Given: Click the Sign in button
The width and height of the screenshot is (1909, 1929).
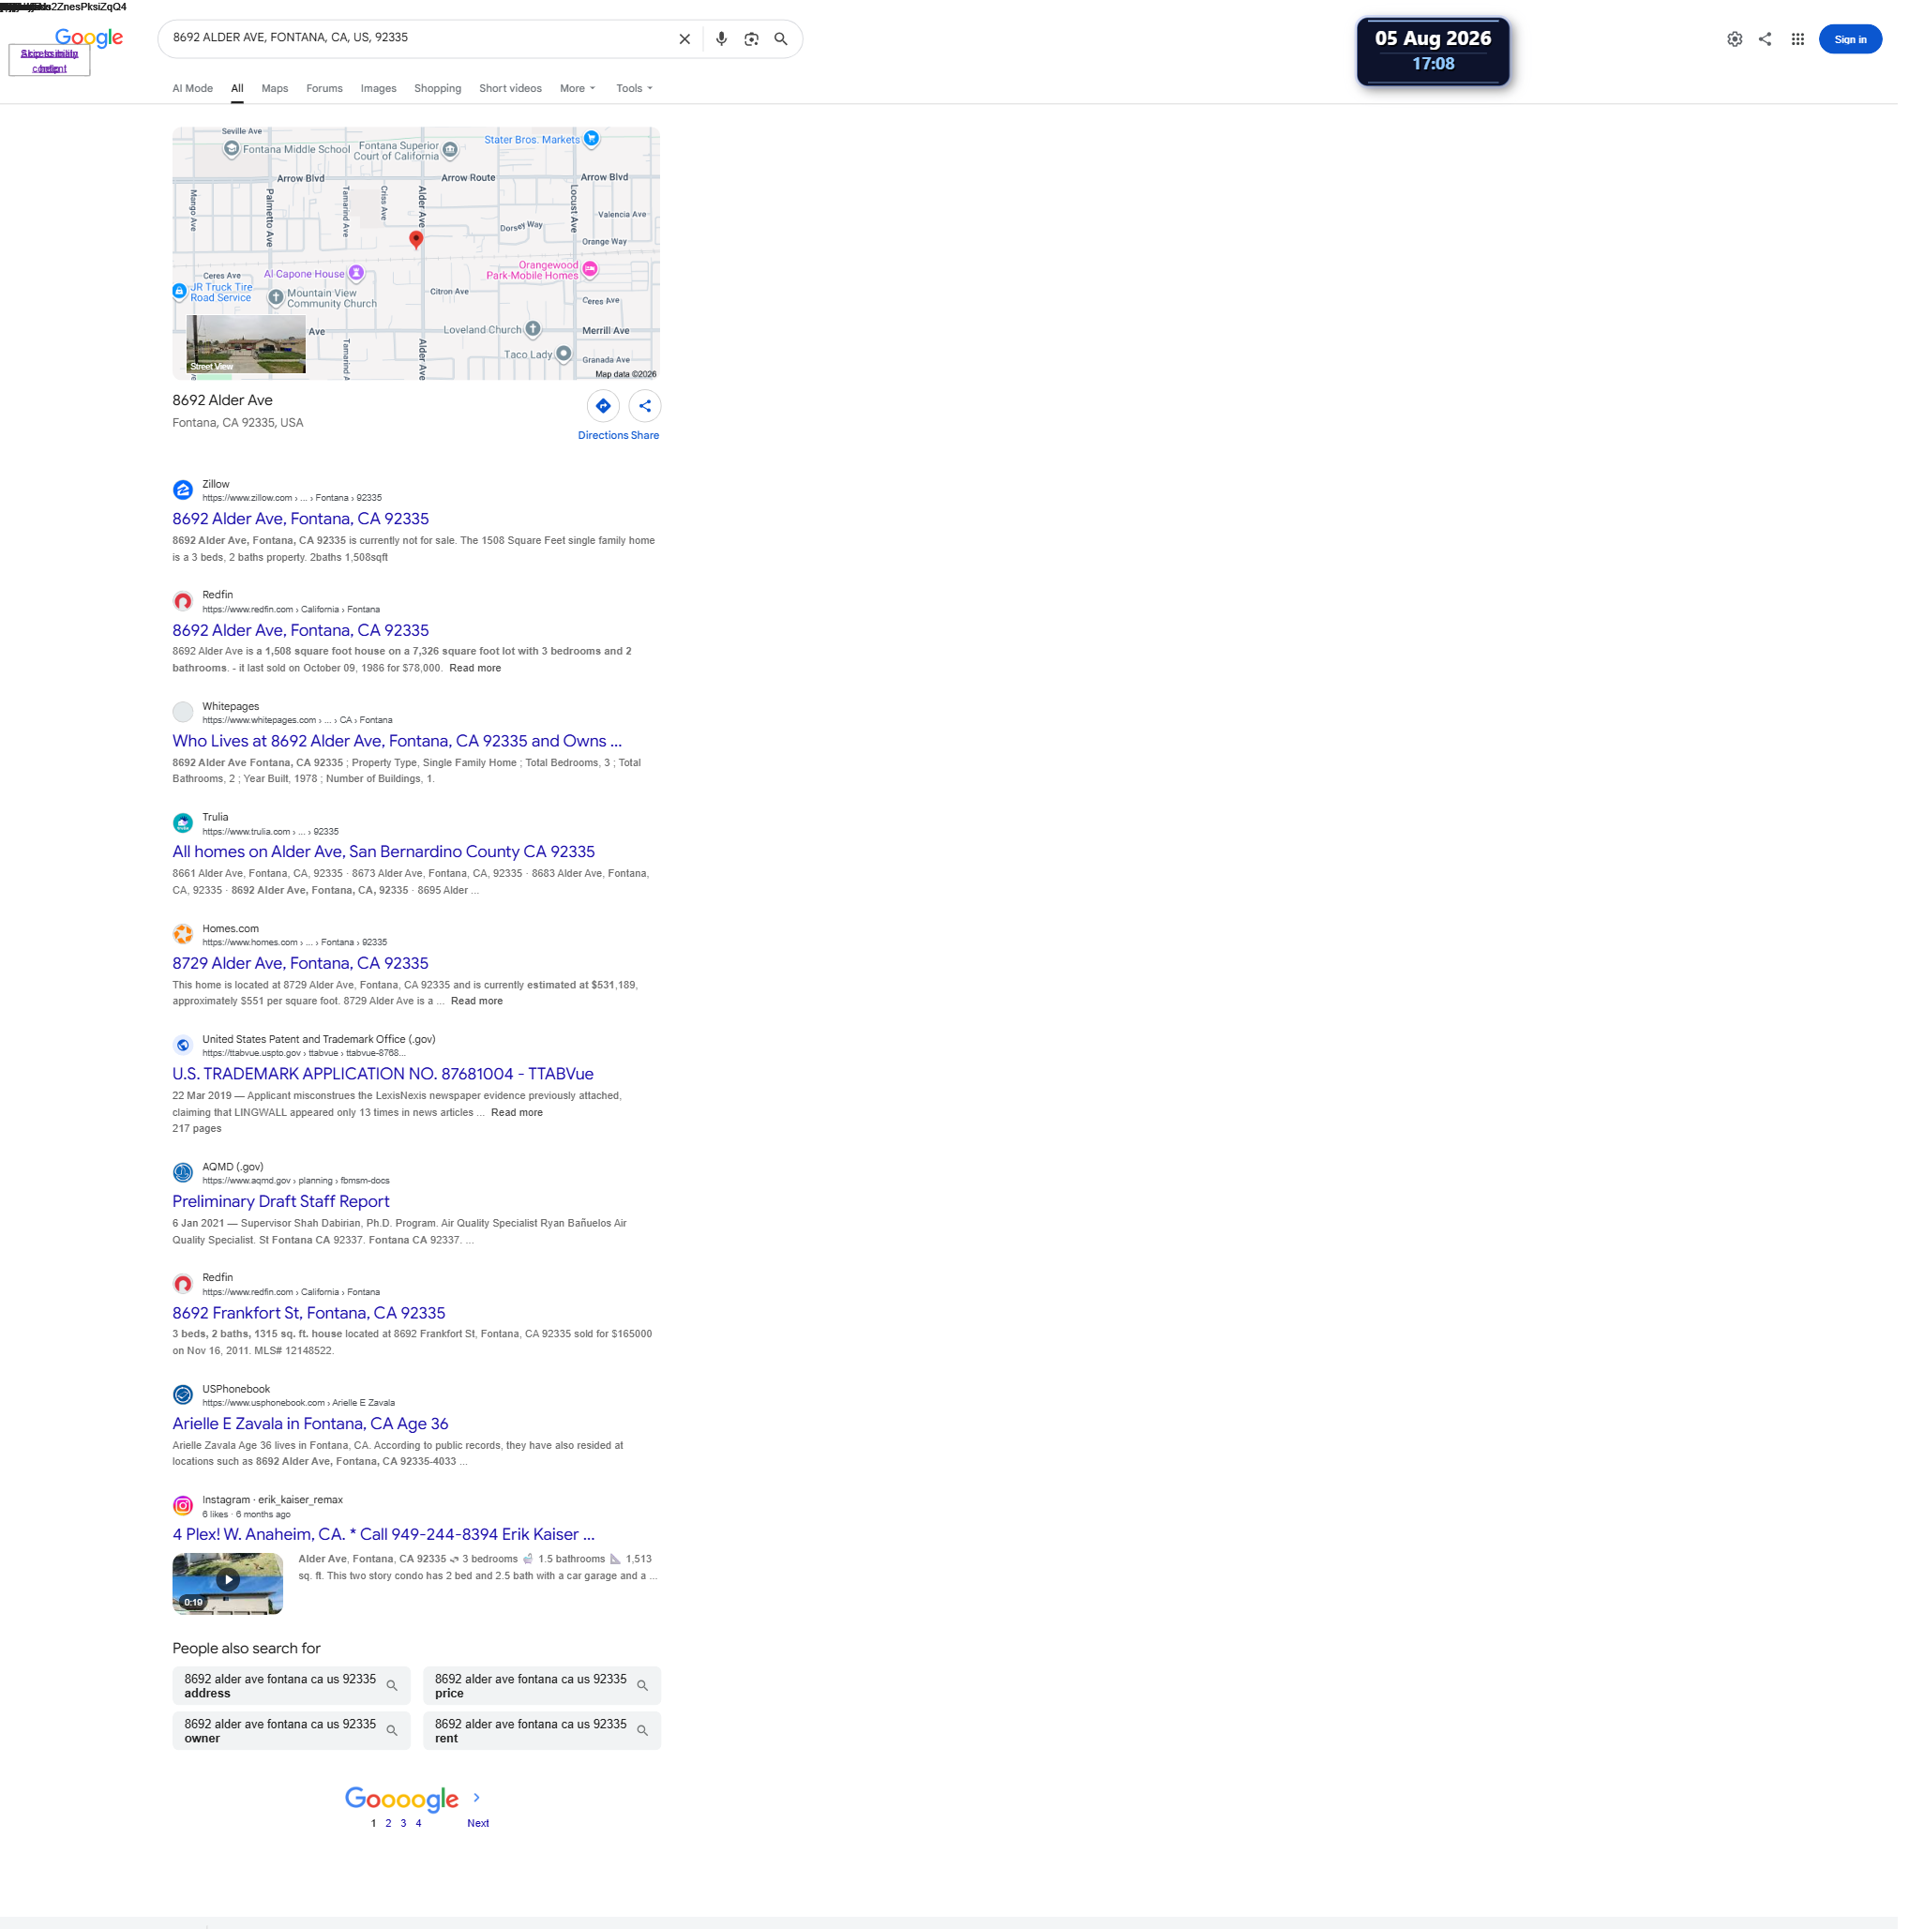Looking at the screenshot, I should (1849, 39).
